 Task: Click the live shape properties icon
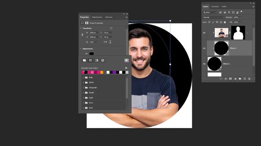click(x=82, y=23)
